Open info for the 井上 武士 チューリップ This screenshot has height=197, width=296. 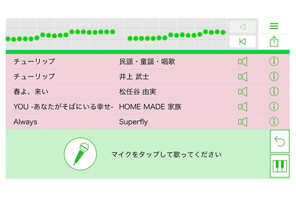point(274,76)
